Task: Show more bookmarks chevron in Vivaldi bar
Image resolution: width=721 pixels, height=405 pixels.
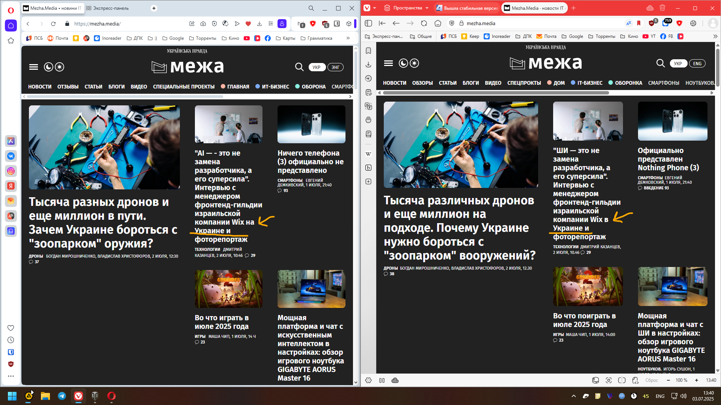Action: pos(715,36)
